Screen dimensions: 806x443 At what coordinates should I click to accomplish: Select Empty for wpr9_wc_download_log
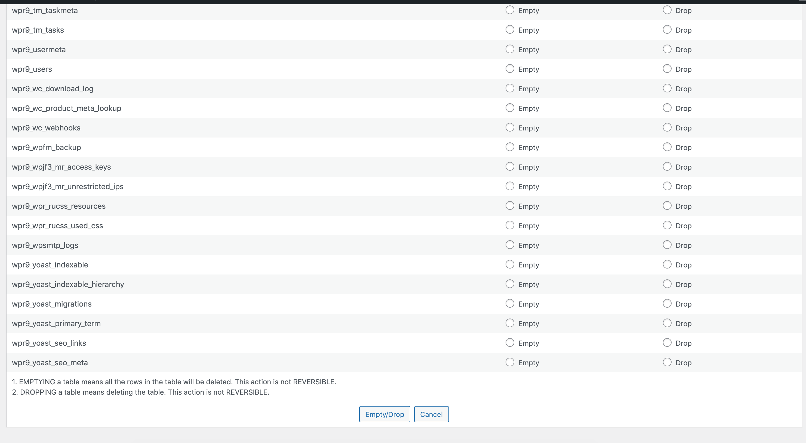tap(510, 88)
